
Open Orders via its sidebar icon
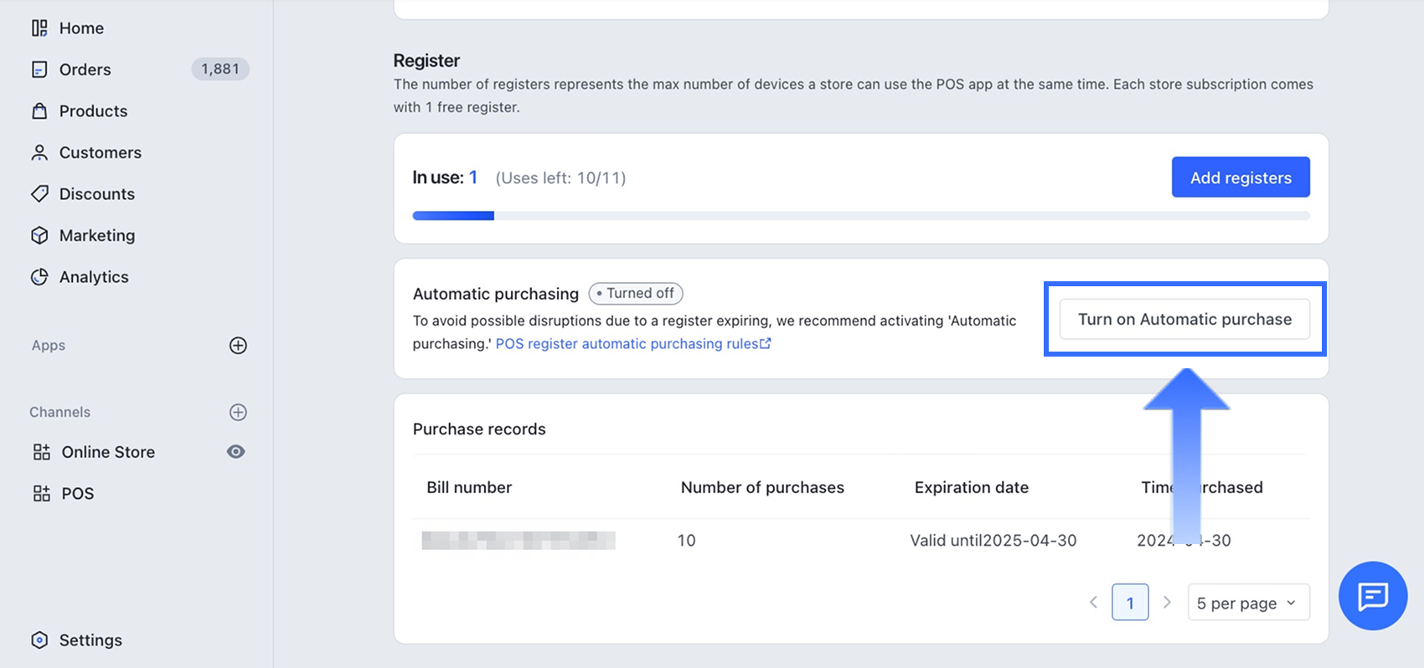(39, 69)
